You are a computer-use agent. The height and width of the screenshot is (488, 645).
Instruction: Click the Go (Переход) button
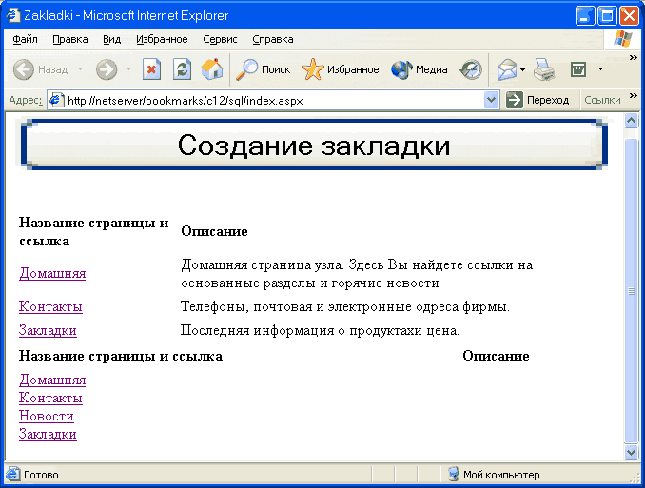(537, 100)
